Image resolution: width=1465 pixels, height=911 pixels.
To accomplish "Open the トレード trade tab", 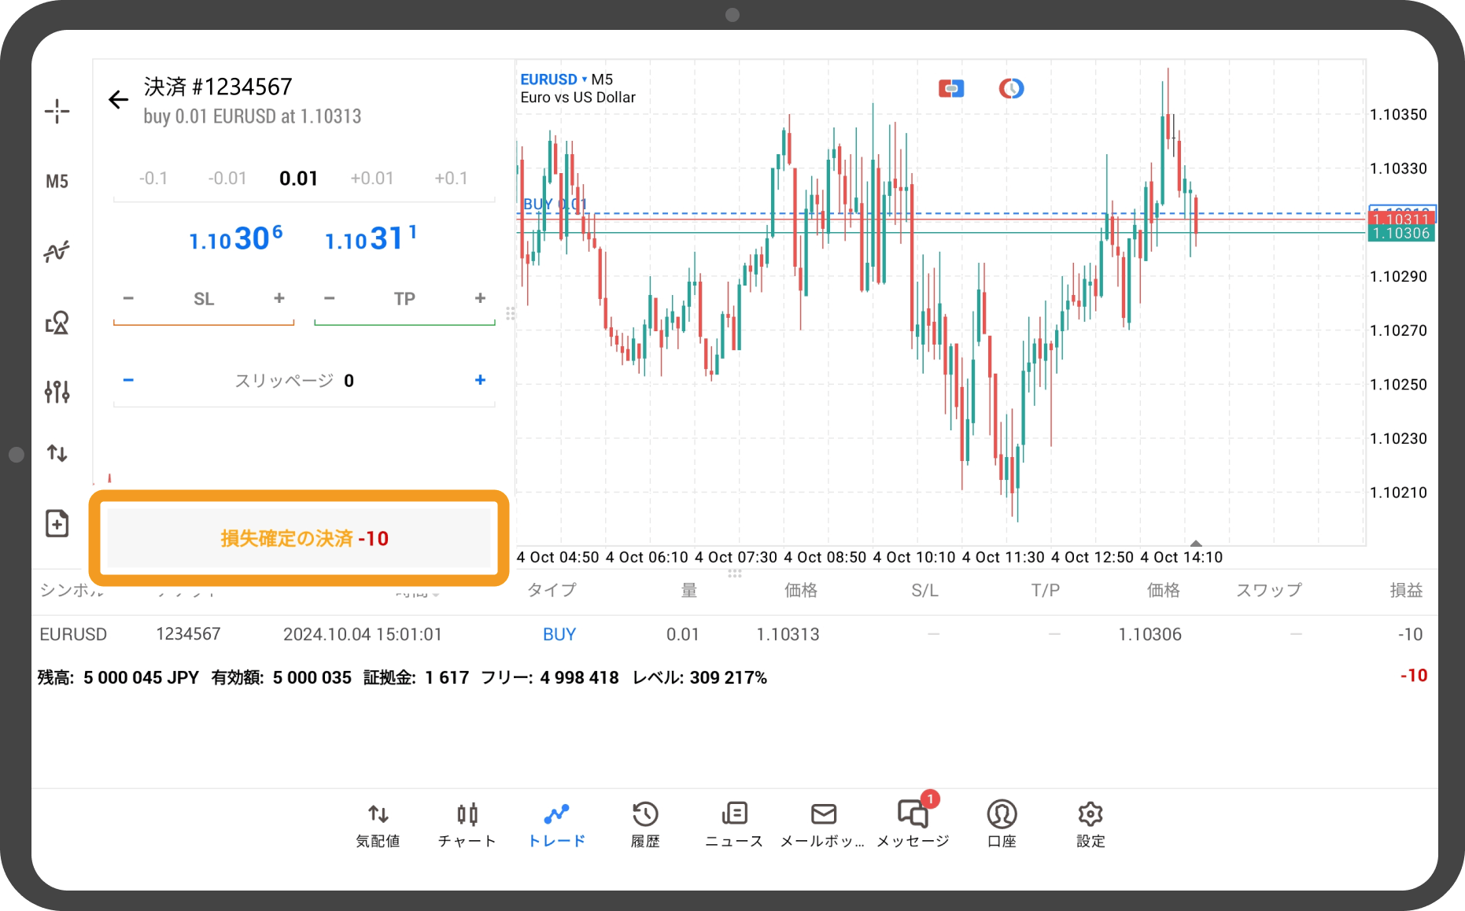I will click(556, 824).
